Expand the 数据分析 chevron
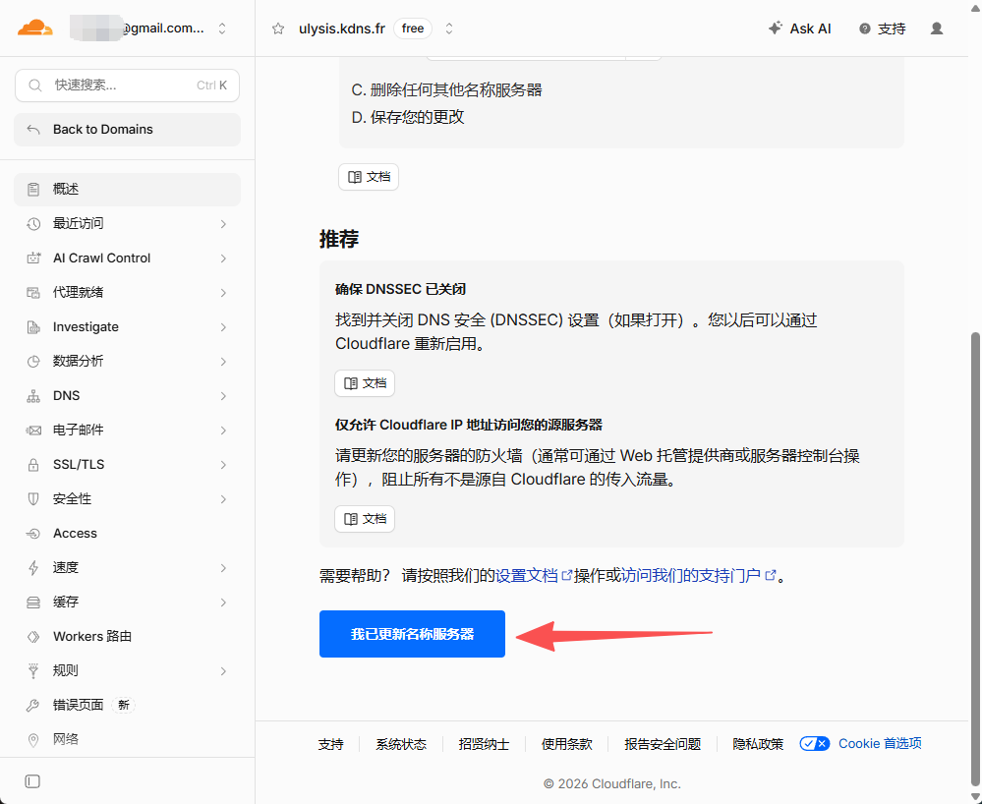Image resolution: width=982 pixels, height=804 pixels. pos(223,362)
